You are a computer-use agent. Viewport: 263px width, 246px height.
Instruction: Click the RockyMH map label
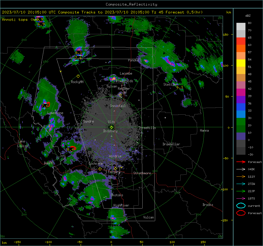pos(77,82)
